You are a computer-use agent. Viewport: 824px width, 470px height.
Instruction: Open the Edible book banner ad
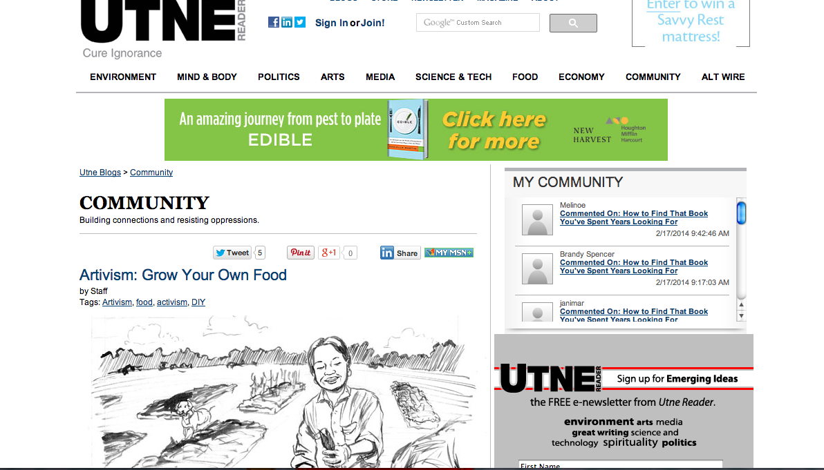(415, 130)
